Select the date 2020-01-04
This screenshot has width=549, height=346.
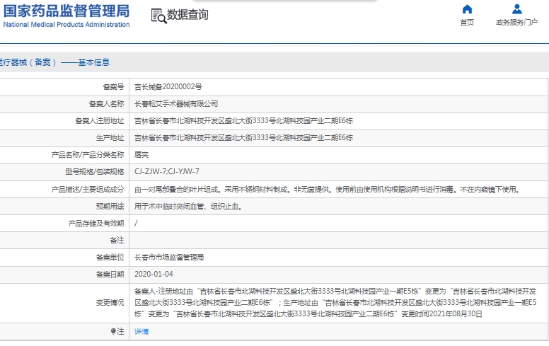(154, 275)
